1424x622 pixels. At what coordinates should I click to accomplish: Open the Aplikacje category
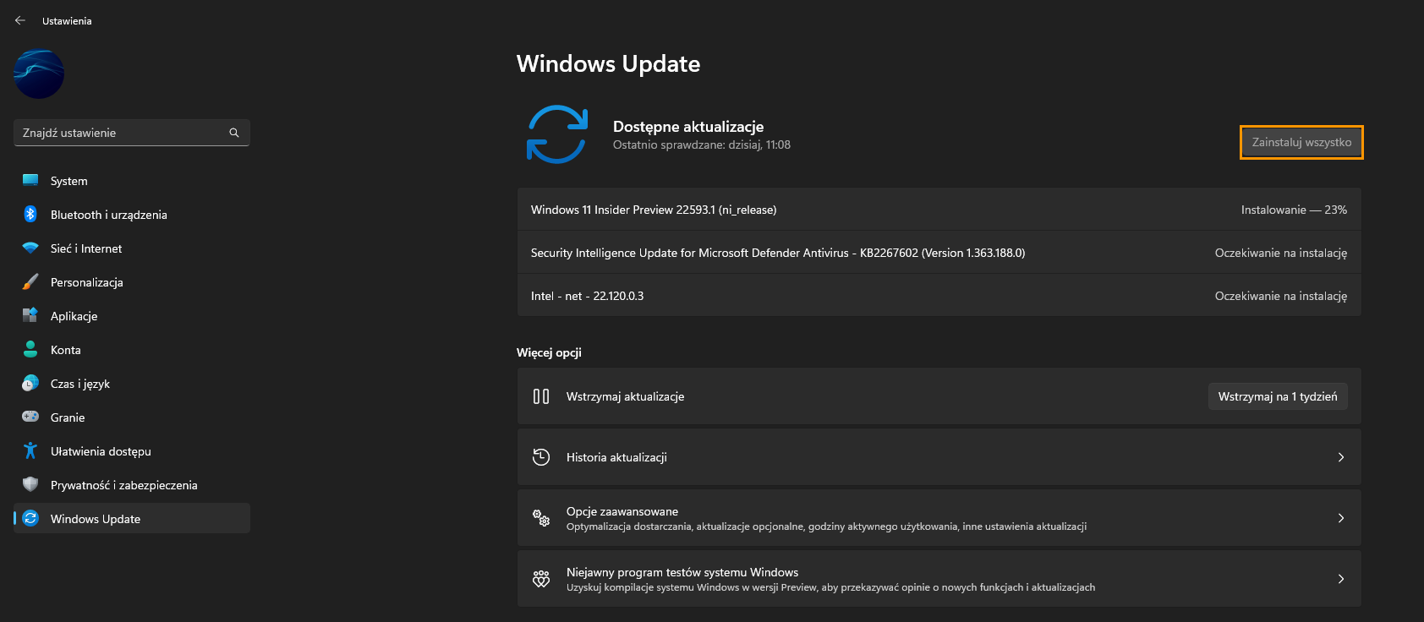(x=132, y=316)
